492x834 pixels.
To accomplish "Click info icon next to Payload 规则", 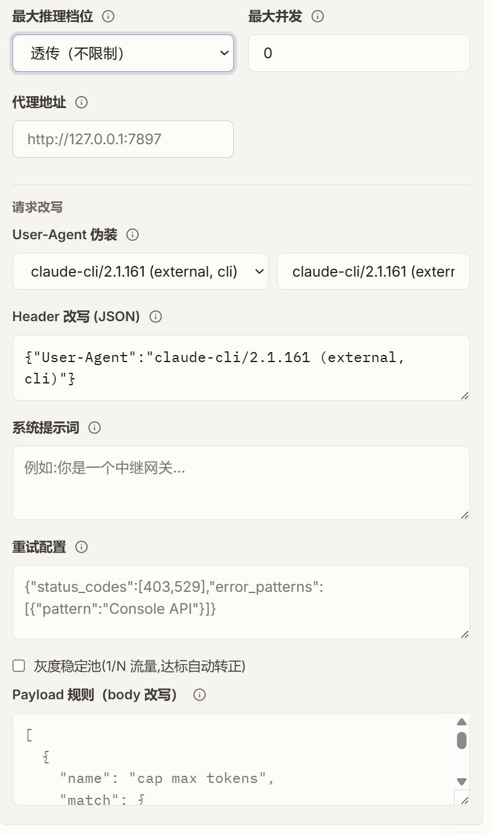I will (199, 695).
